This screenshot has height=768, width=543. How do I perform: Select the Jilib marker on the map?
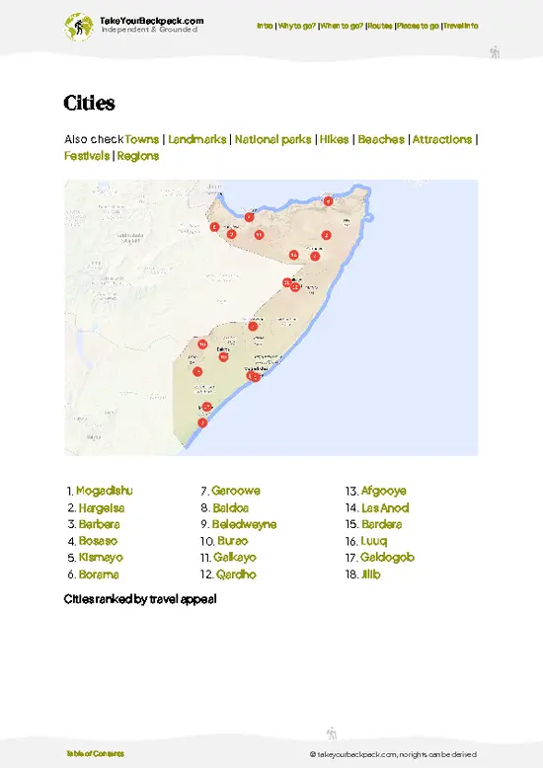[x=206, y=407]
